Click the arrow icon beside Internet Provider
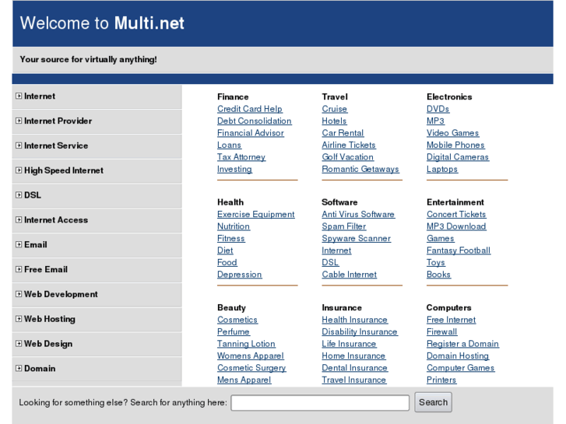This screenshot has height=424, width=566. click(19, 121)
